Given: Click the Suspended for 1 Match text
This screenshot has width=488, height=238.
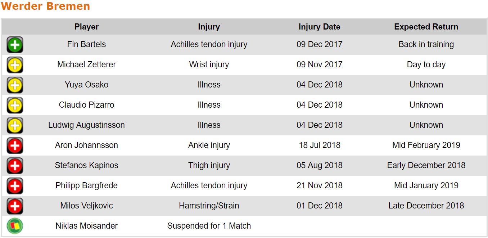Looking at the screenshot, I should tap(209, 226).
